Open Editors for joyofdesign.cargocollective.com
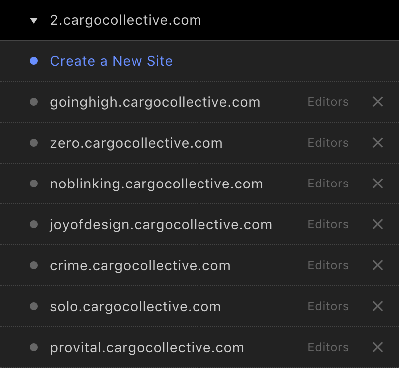Image resolution: width=399 pixels, height=368 pixels. pos(328,224)
